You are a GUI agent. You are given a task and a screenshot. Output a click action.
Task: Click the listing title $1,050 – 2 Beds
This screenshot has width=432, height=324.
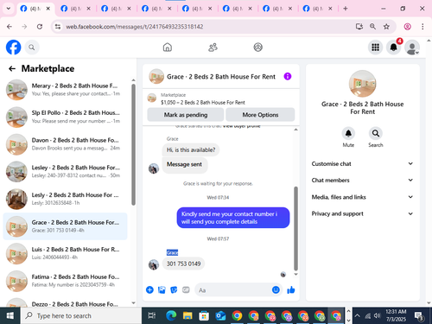(203, 103)
